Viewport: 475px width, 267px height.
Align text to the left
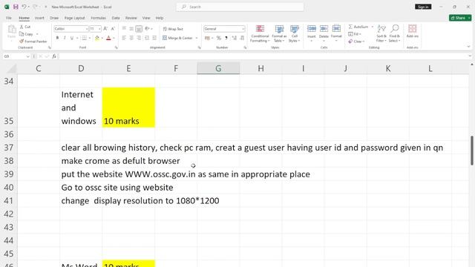point(124,38)
